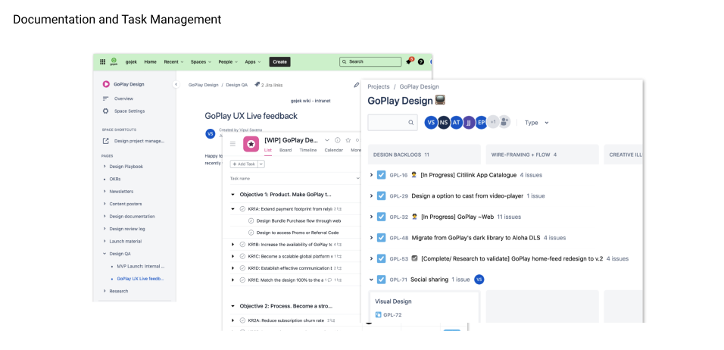Switch to the Board tab
This screenshot has width=724, height=350.
tap(286, 150)
